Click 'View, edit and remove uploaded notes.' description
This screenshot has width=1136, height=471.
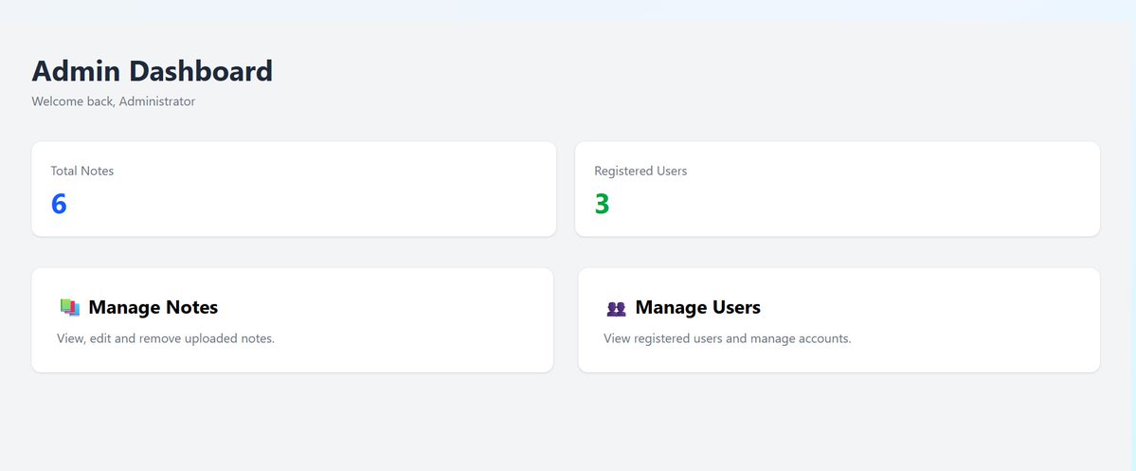click(166, 338)
